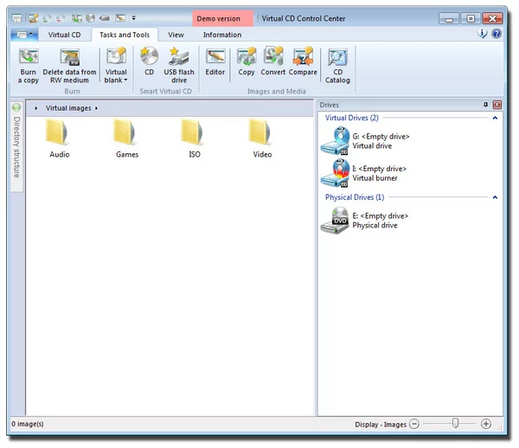Viewport: 519px width, 448px height.
Task: Click the window icon in title bar
Action: click(16, 18)
